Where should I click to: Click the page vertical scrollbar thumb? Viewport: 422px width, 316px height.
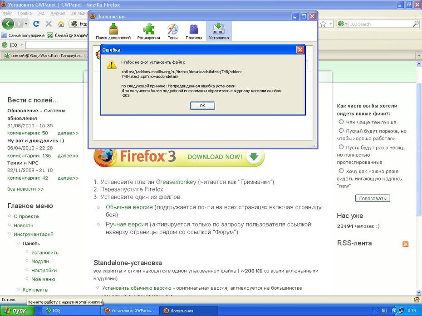419,149
